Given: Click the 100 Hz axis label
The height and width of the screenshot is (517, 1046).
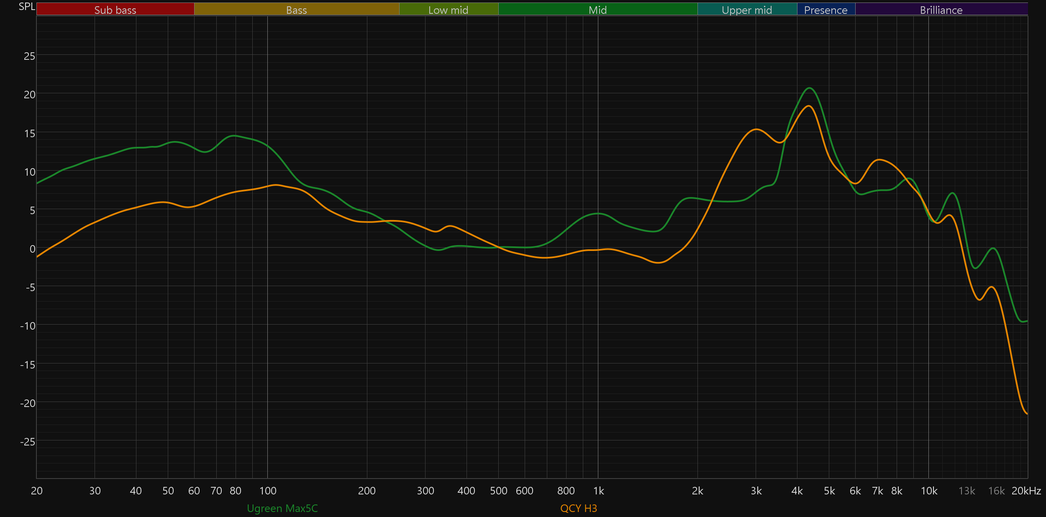Looking at the screenshot, I should 268,491.
